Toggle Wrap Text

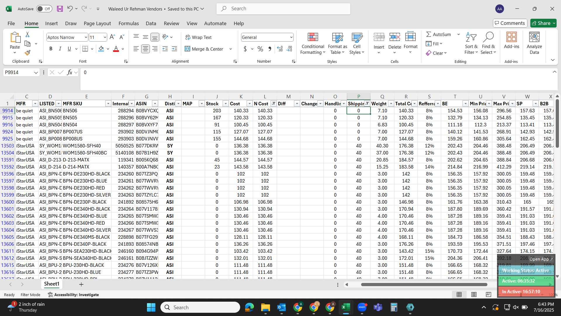coord(198,37)
